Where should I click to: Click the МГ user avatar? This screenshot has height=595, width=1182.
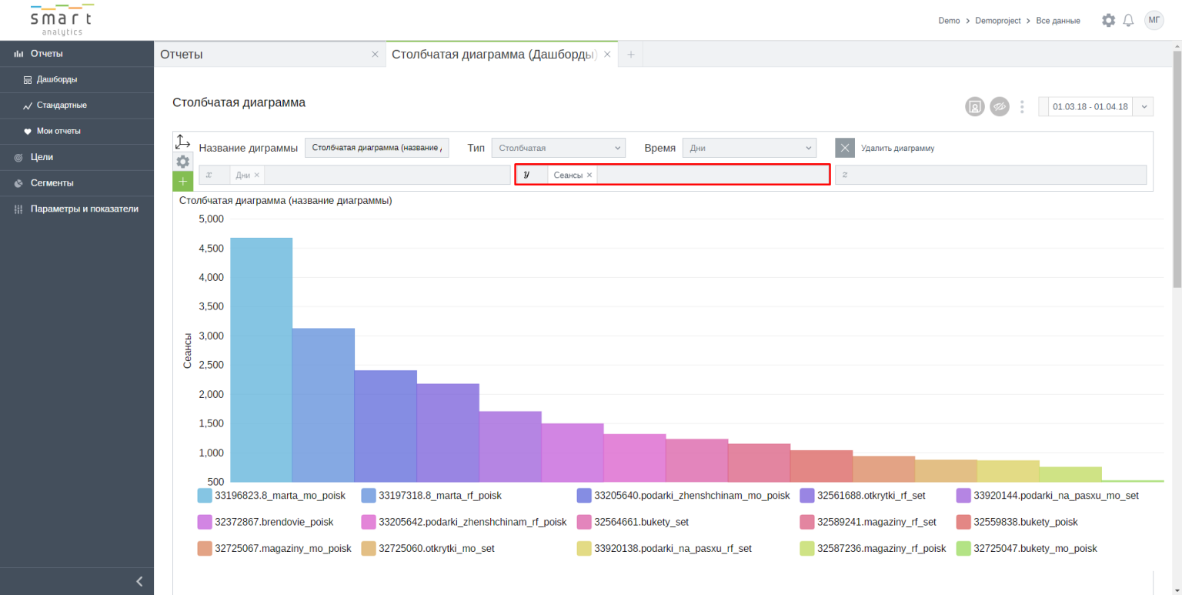tap(1154, 21)
